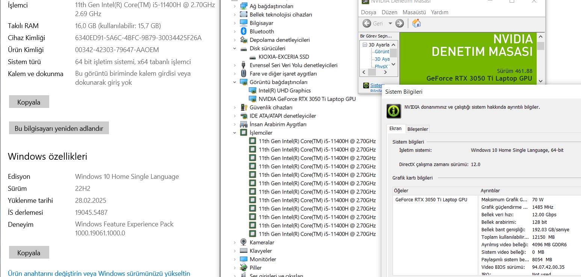Click the NVIDIA Control Panel home icon
This screenshot has width=581, height=277.
tap(416, 23)
